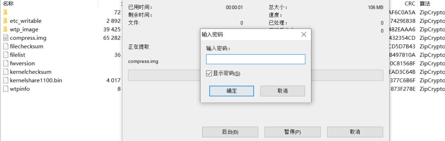Viewport: 445px width, 141px height.
Task: Click 取消 in the password dialog
Action: 282,91
